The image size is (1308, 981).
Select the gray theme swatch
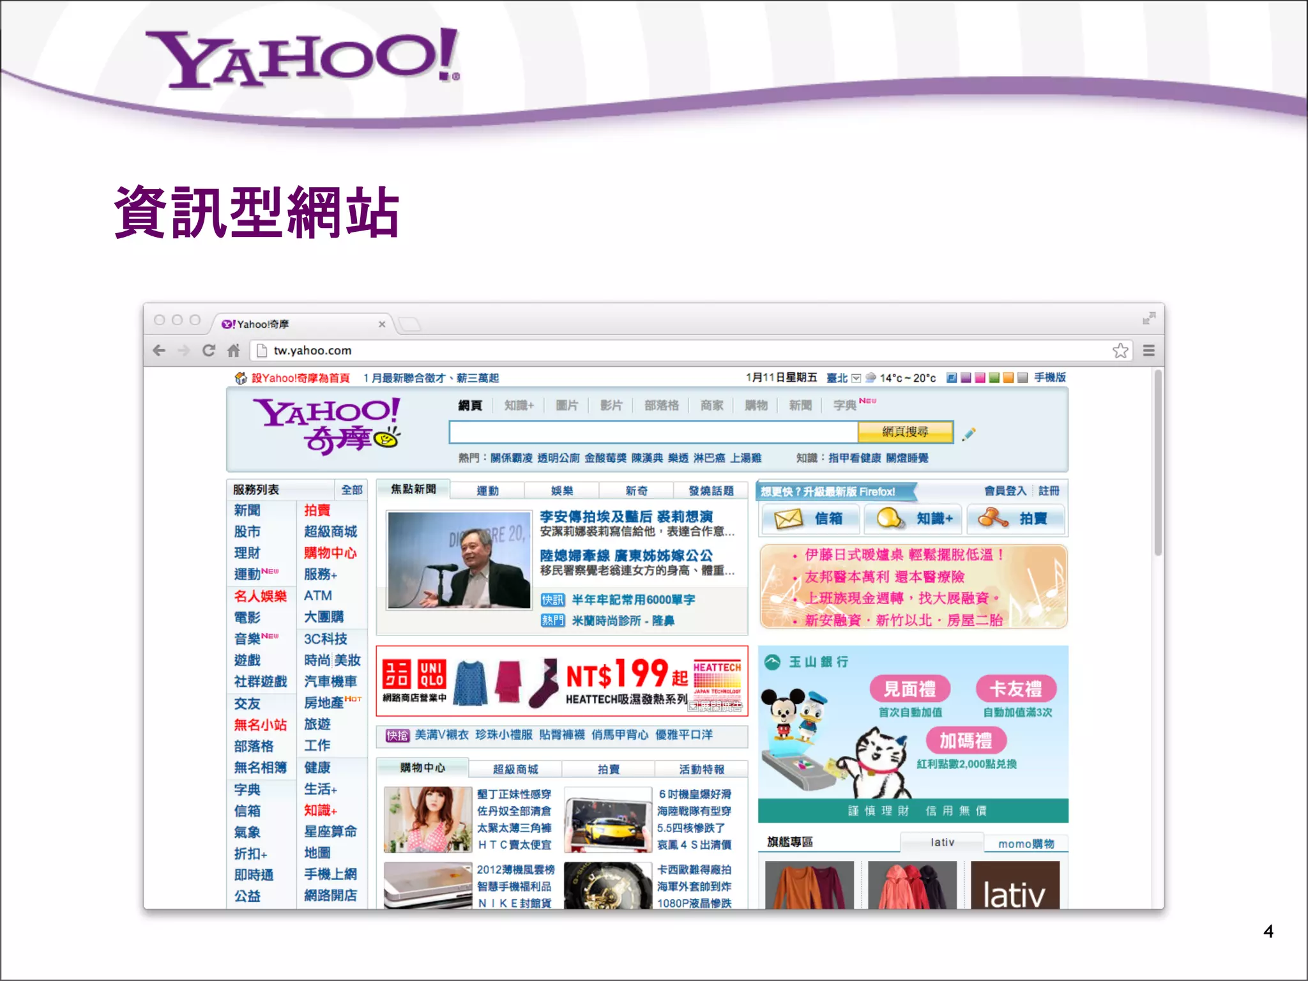[x=1022, y=377]
